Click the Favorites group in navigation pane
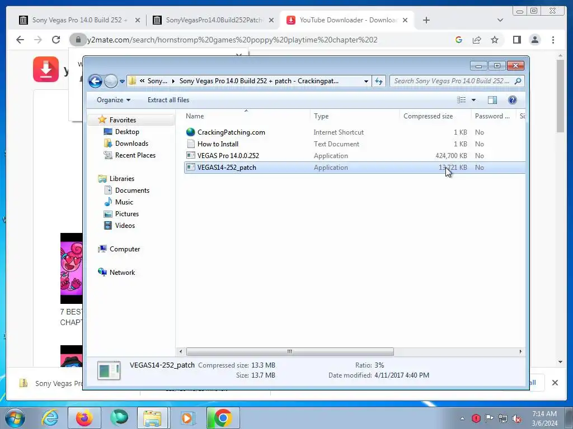Screen dimensions: 573x429 [123, 120]
